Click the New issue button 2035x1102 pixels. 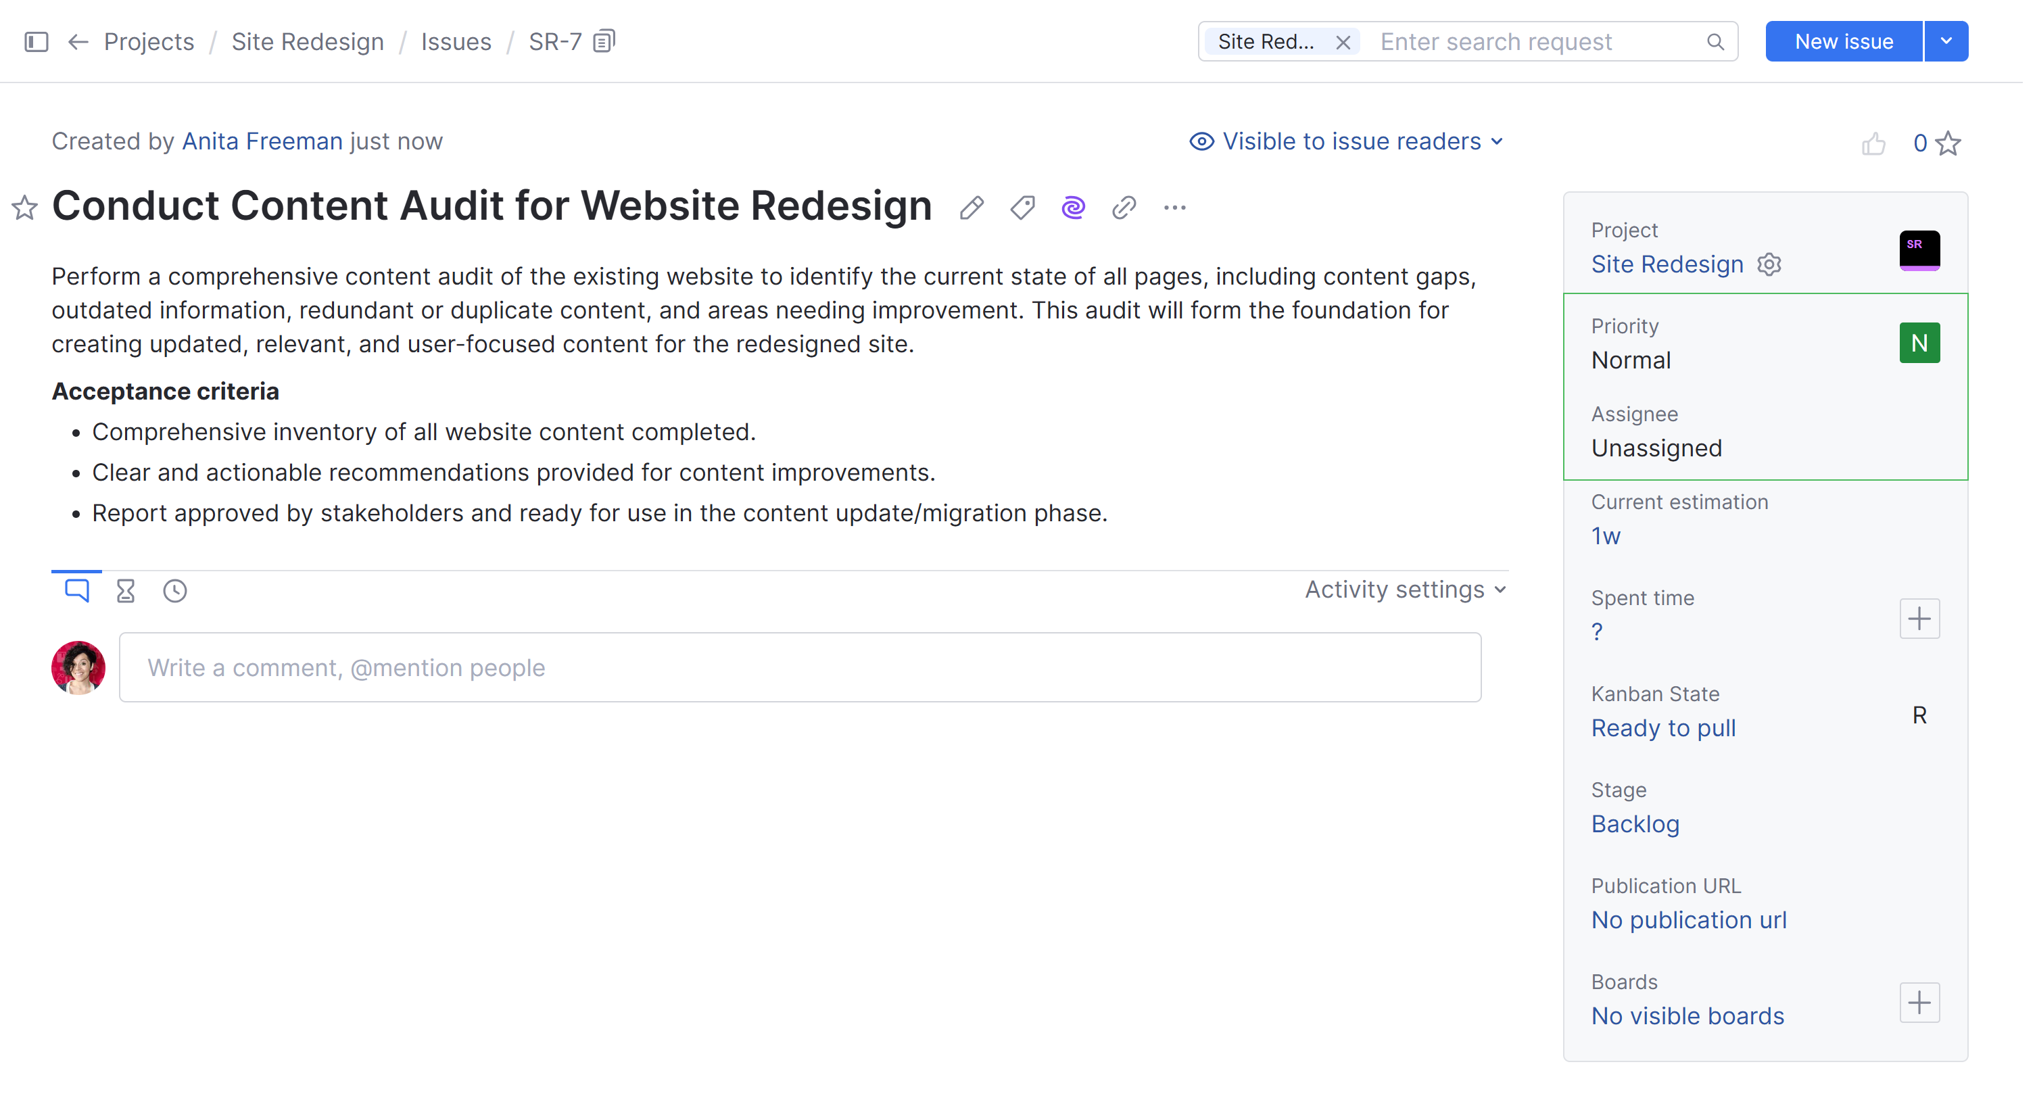pyautogui.click(x=1843, y=41)
